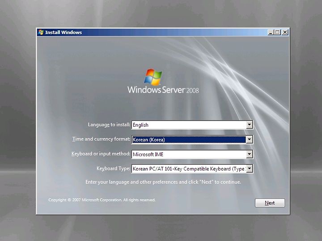Click the Next button
Screen dimensions: 322x241
[270, 203]
